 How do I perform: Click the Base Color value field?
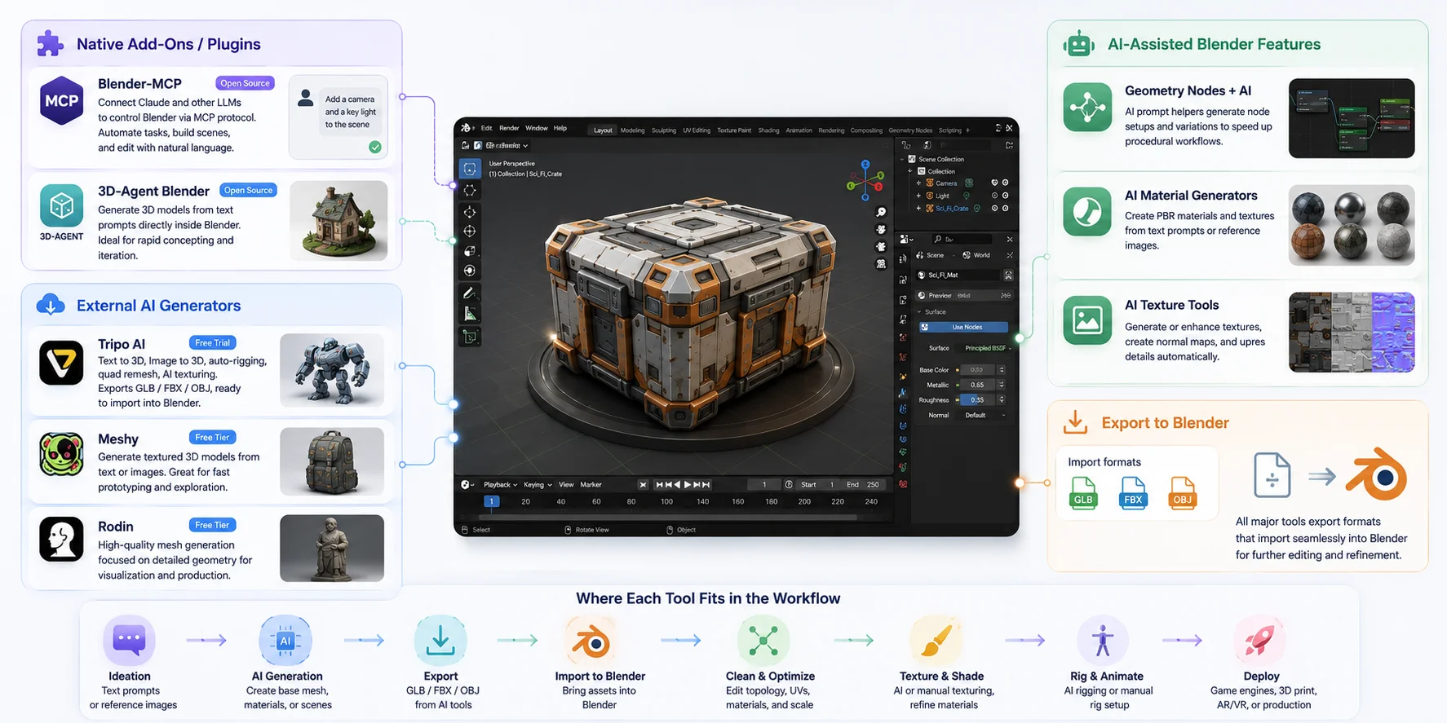pos(977,370)
